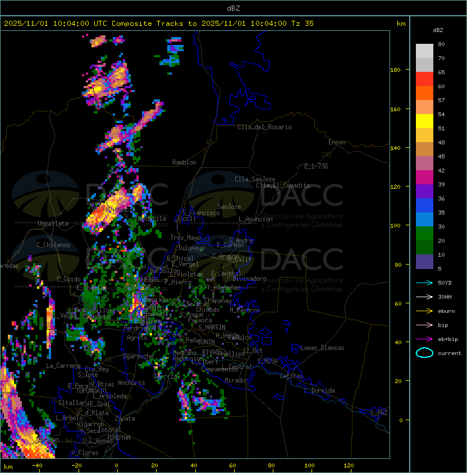Click the 'eb+bip' legend label

pyautogui.click(x=448, y=339)
